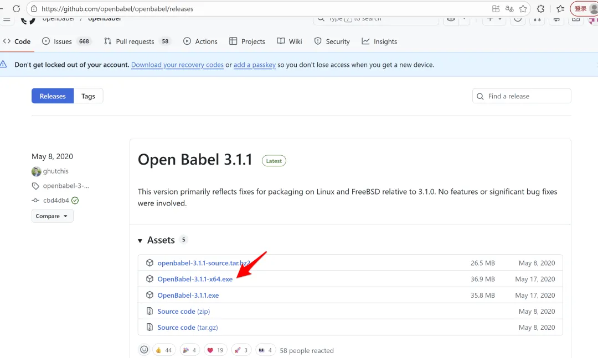Open the Pull requests tab
This screenshot has width=598, height=358.
click(137, 41)
